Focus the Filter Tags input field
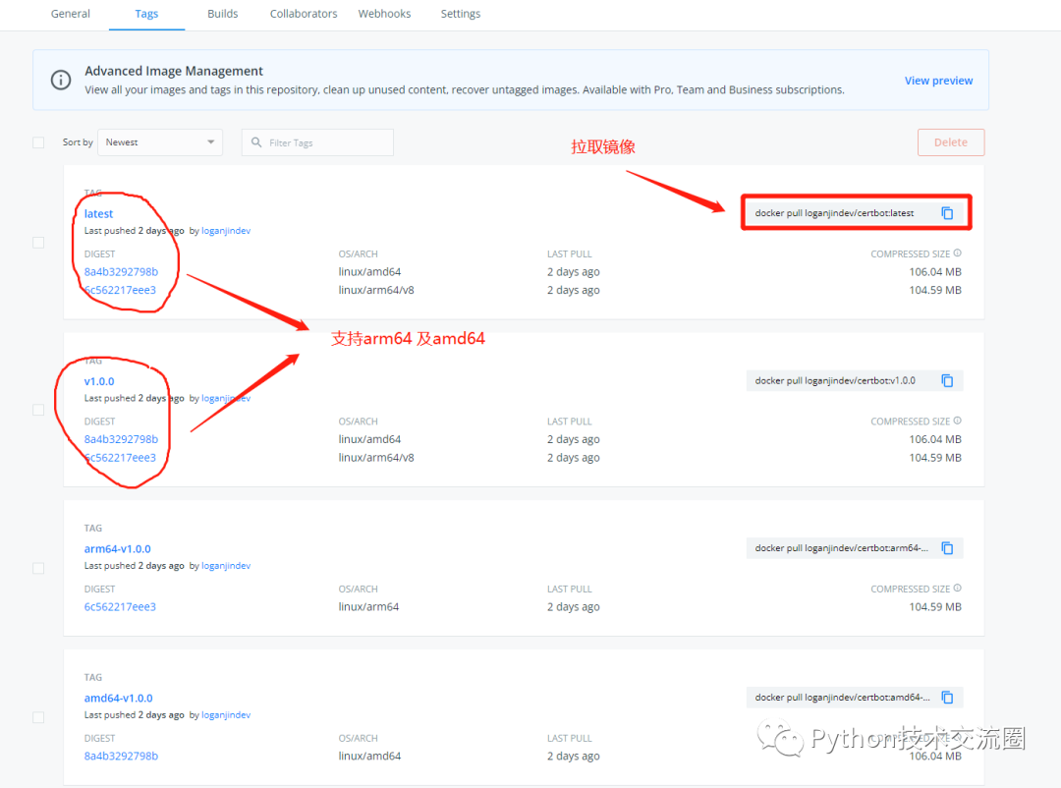 pyautogui.click(x=317, y=142)
